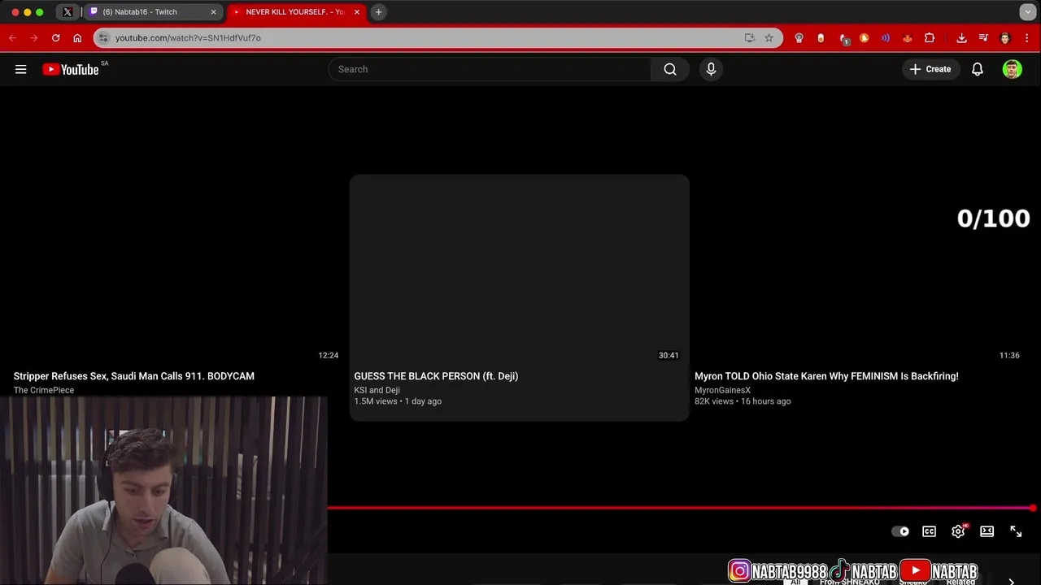The height and width of the screenshot is (585, 1041).
Task: Click the address bar URL
Action: (x=188, y=38)
